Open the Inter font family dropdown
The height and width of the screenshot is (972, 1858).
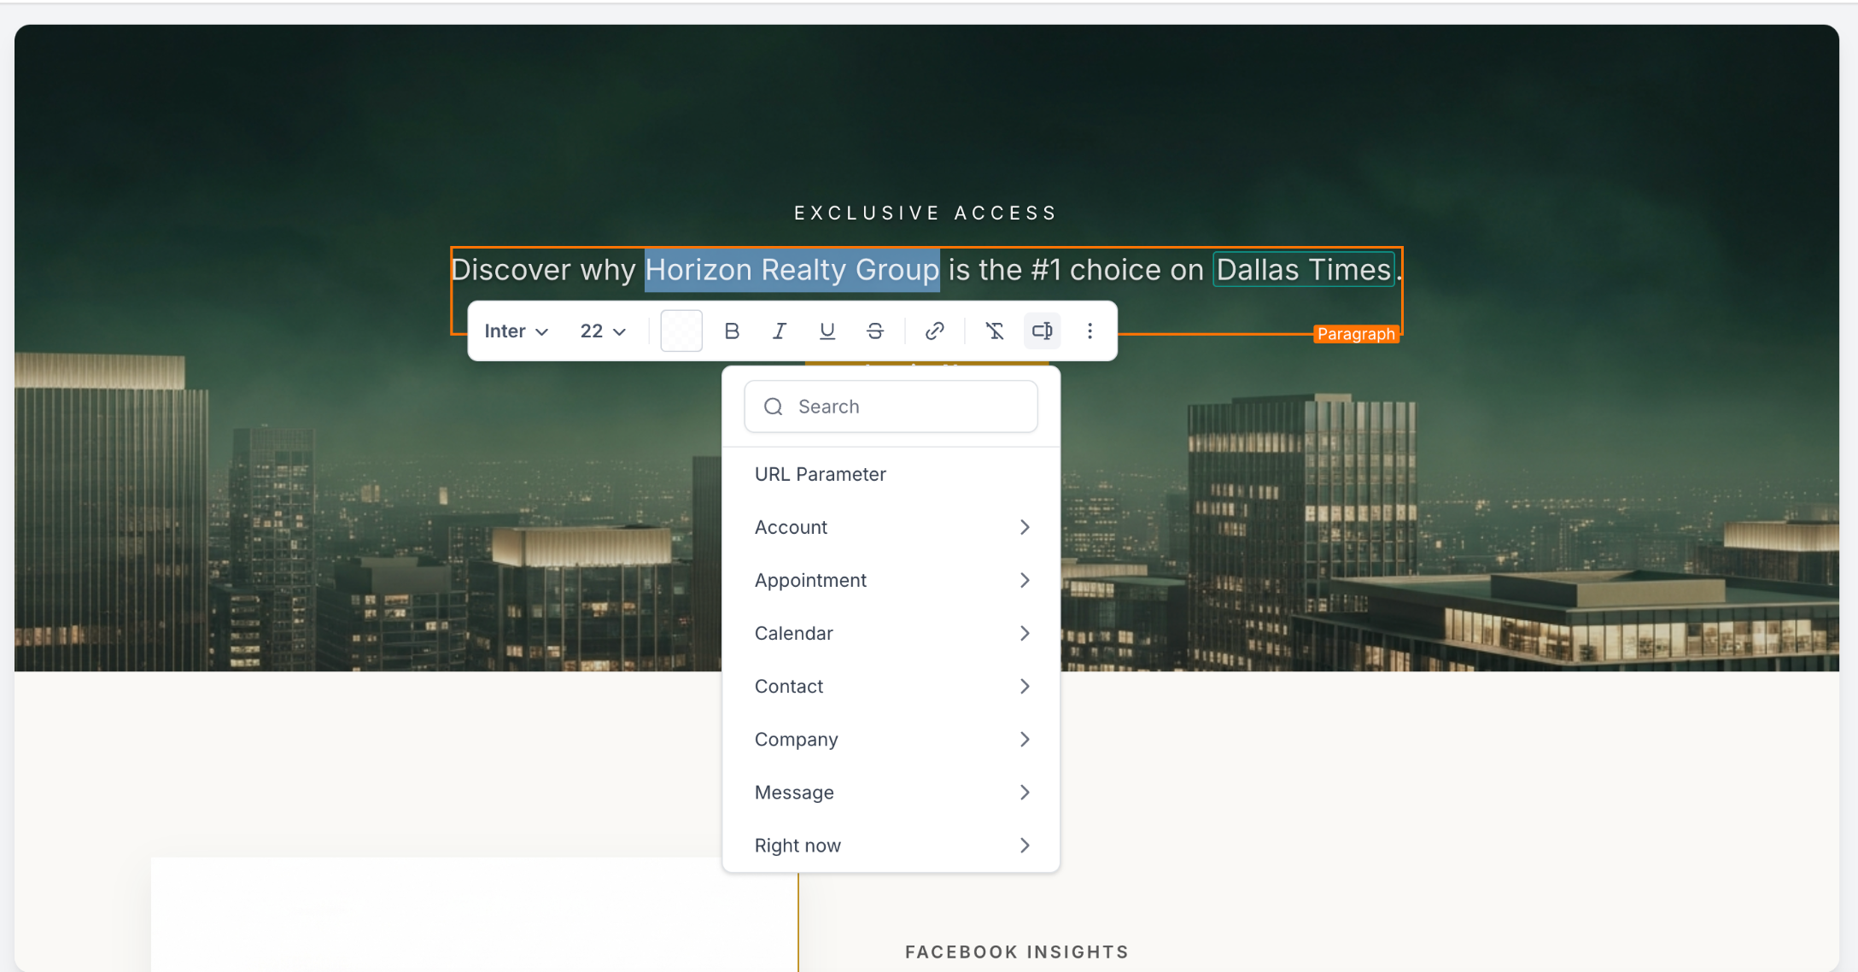516,331
